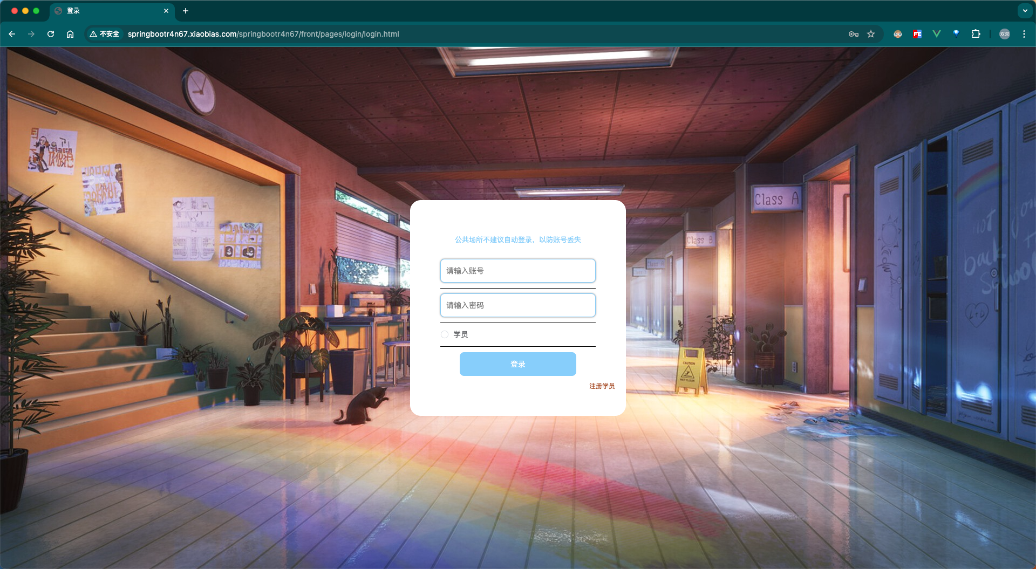Open the owl-face extension icon

point(898,34)
